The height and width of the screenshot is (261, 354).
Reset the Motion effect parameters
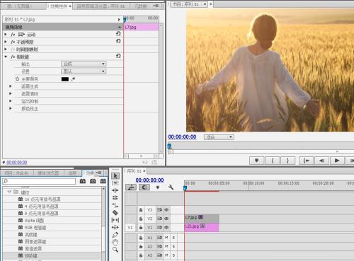click(x=118, y=34)
